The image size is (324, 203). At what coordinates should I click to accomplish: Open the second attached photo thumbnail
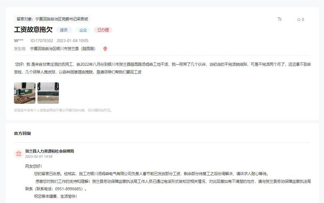pyautogui.click(x=48, y=93)
